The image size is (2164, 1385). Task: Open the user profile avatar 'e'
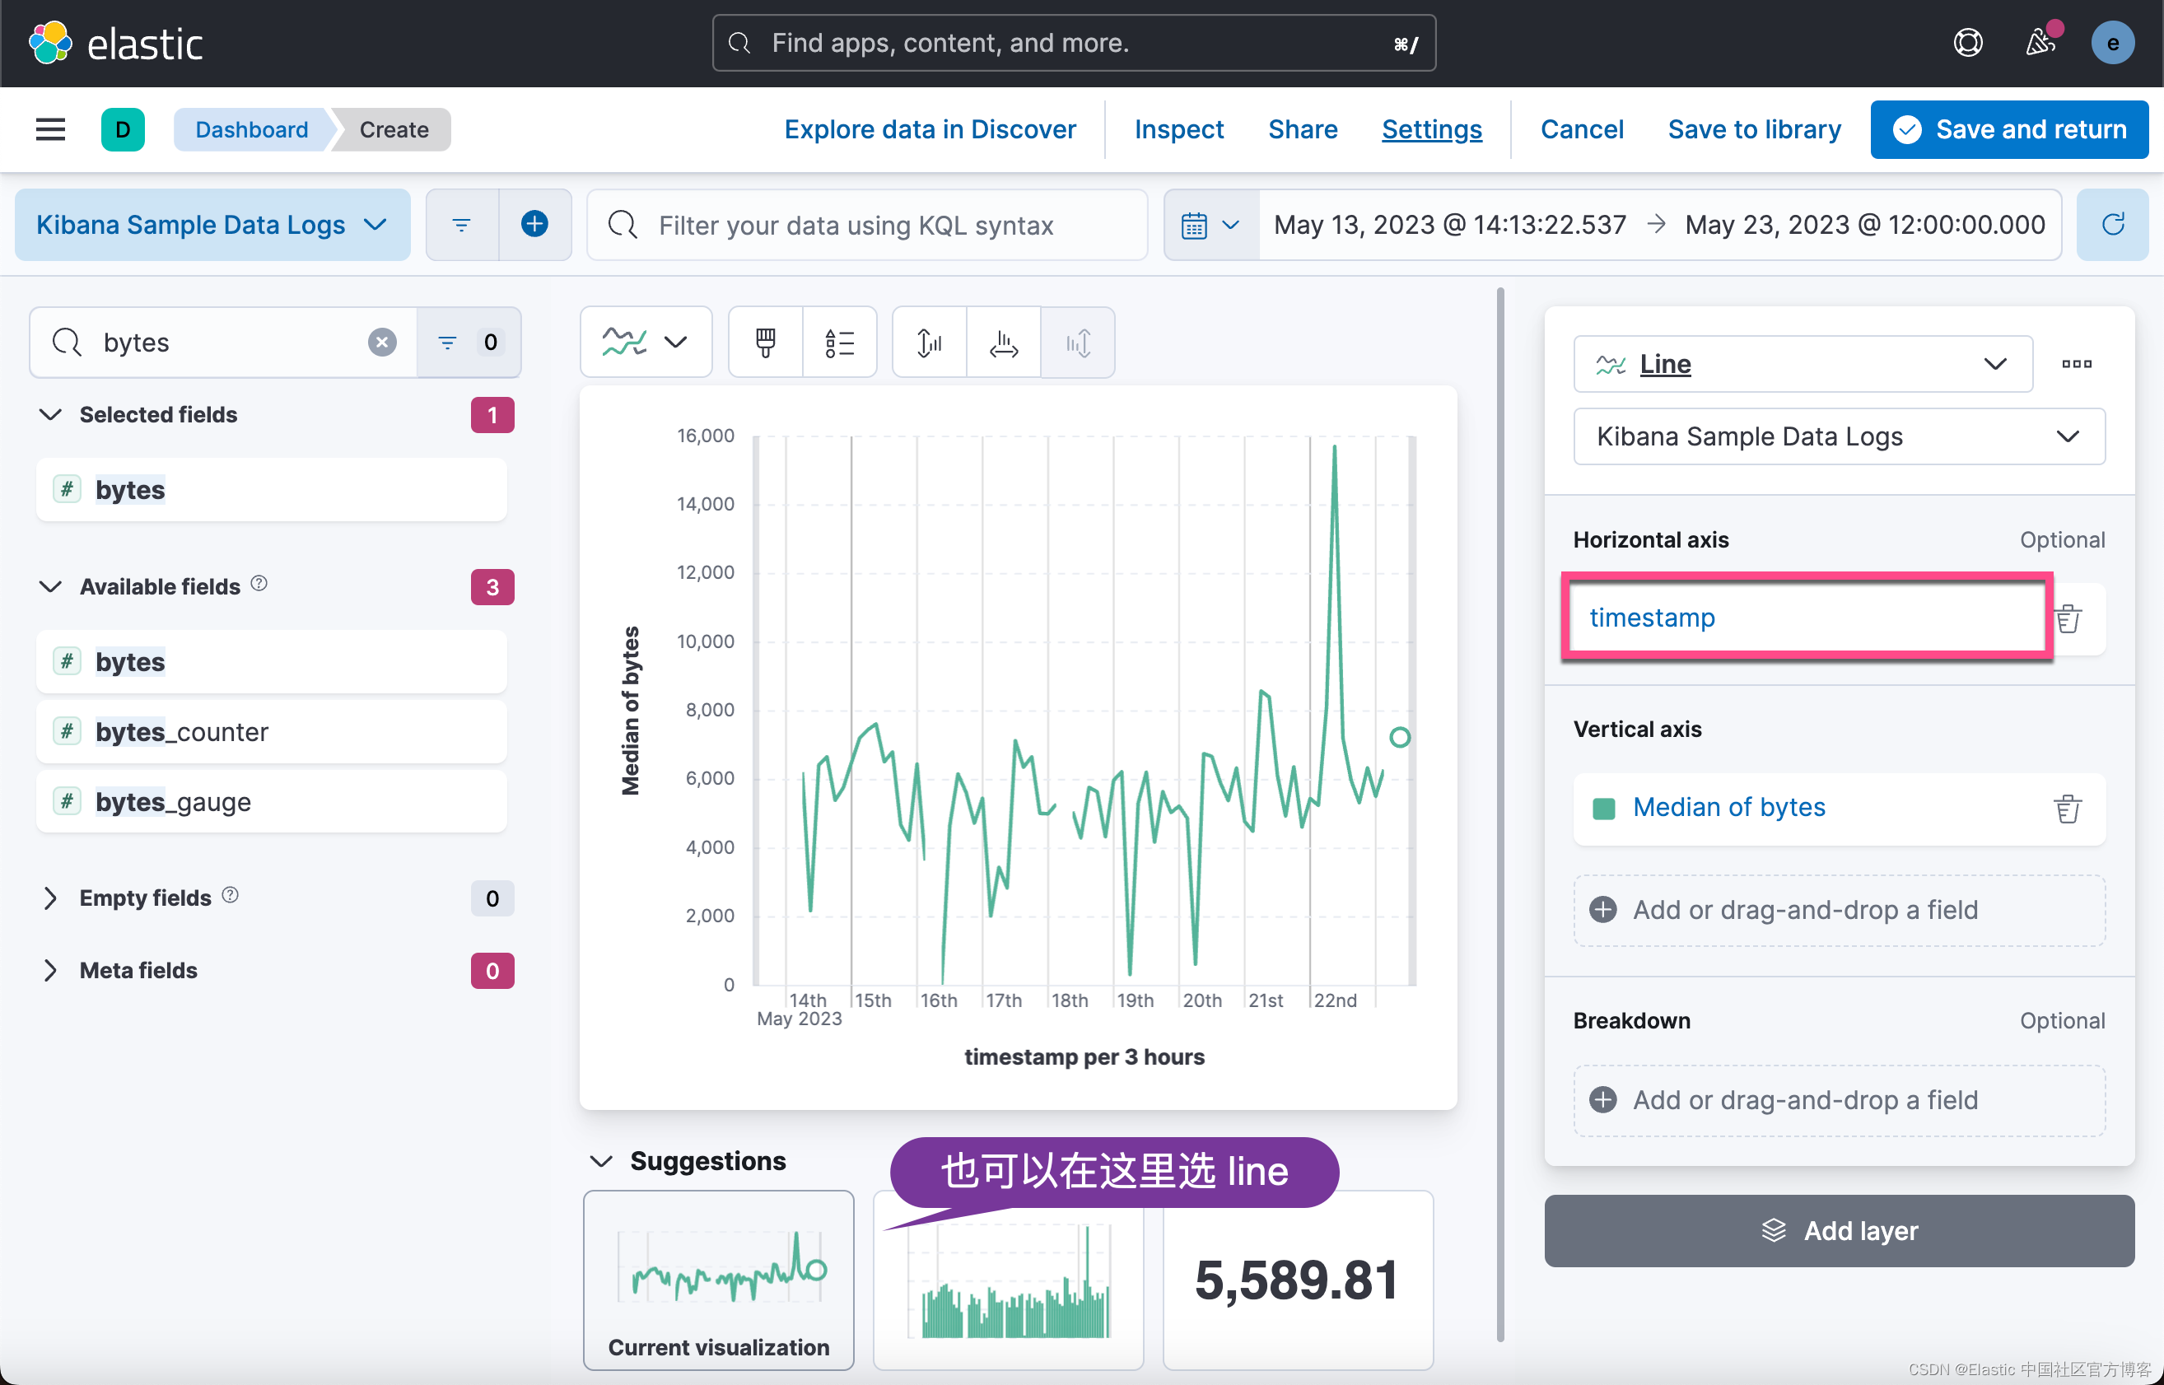tap(2113, 43)
